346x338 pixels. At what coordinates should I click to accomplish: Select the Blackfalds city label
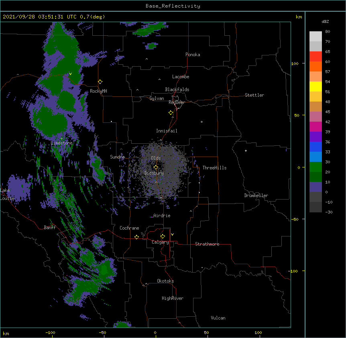[177, 90]
